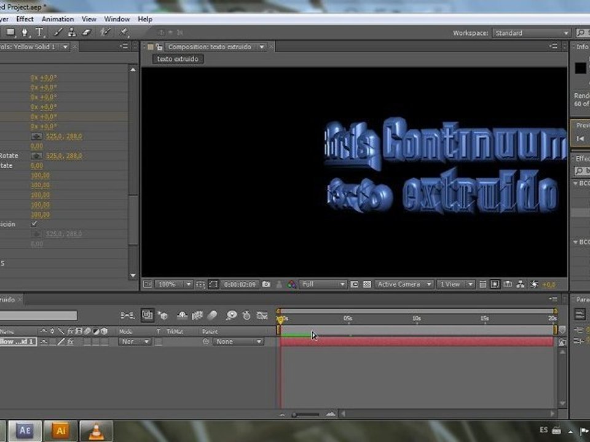590x442 pixels.
Task: Click timeline search field
Action: click(38, 316)
